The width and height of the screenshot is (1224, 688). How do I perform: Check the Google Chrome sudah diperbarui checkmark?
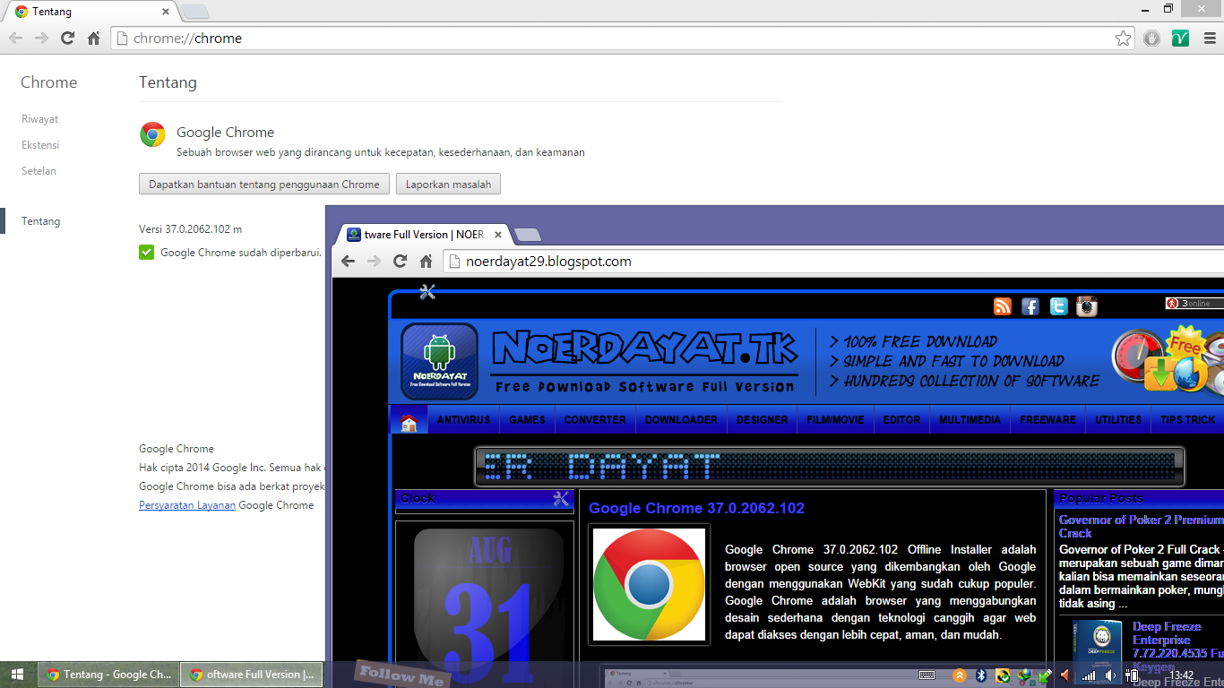click(x=146, y=253)
